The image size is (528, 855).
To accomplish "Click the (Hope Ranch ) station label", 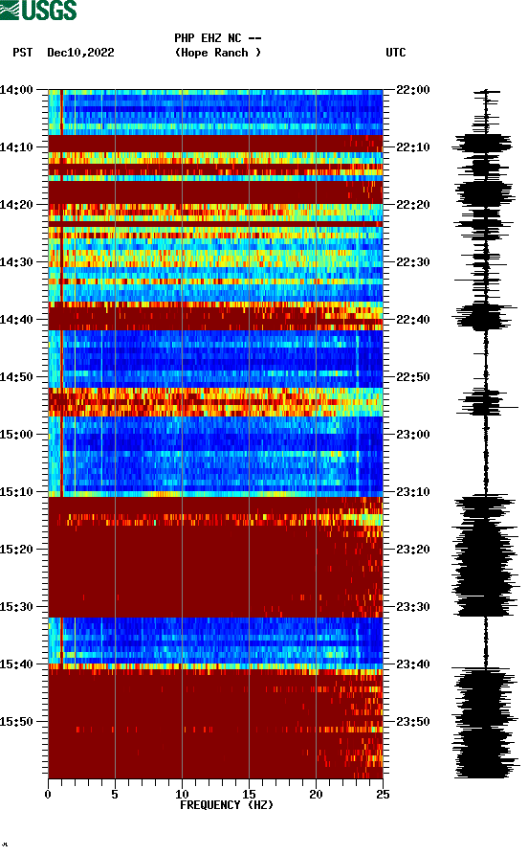I will [217, 53].
